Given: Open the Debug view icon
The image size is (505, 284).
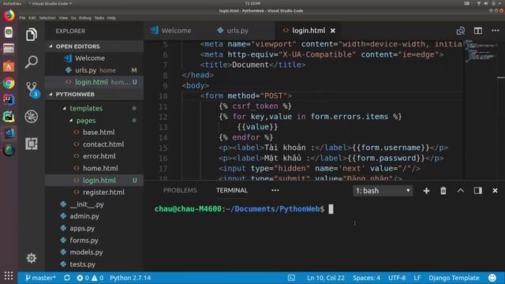Looking at the screenshot, I should (32, 117).
